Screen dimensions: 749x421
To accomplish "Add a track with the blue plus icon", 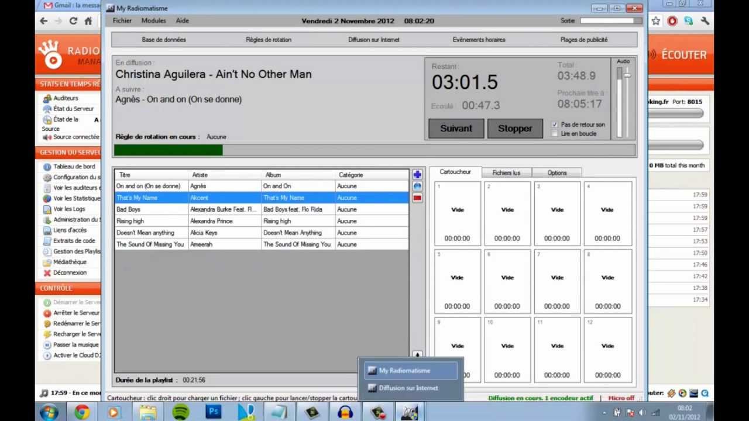I will pyautogui.click(x=417, y=175).
